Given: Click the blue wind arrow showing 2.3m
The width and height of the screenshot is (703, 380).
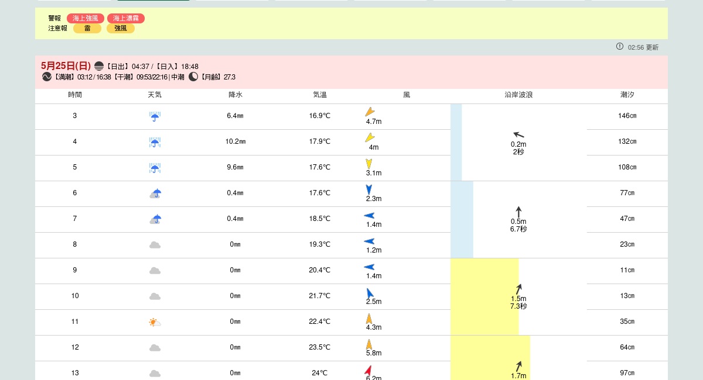Looking at the screenshot, I should tap(368, 189).
